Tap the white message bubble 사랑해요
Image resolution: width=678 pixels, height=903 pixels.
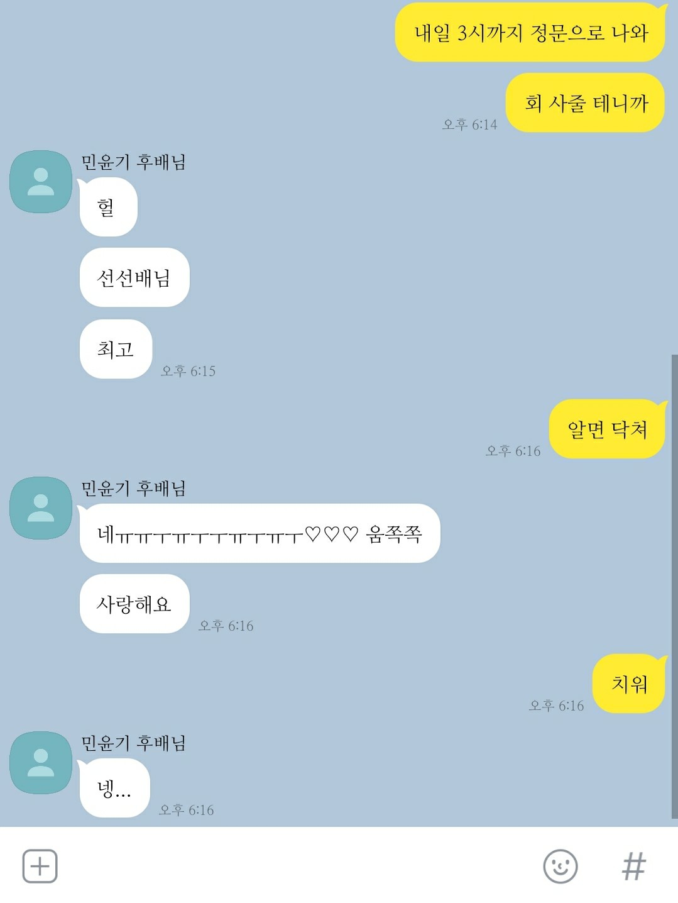pos(134,604)
